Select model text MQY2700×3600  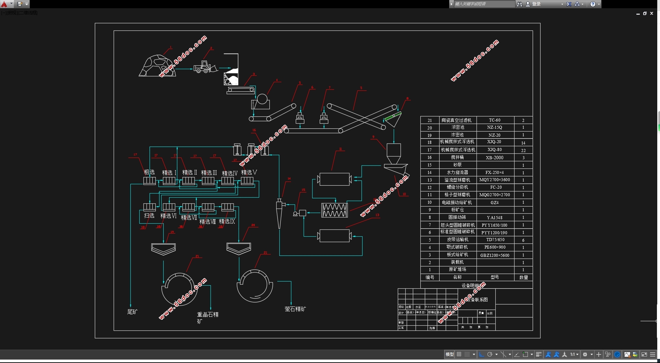pyautogui.click(x=495, y=180)
